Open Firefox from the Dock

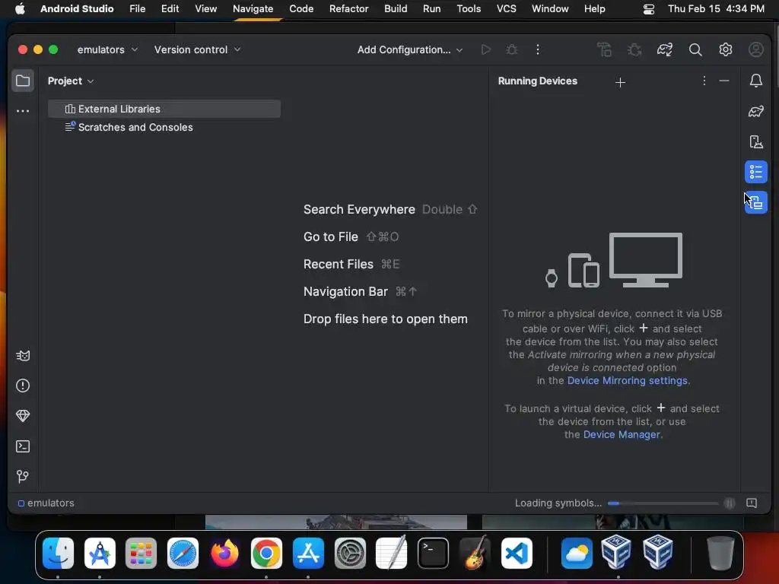(224, 553)
